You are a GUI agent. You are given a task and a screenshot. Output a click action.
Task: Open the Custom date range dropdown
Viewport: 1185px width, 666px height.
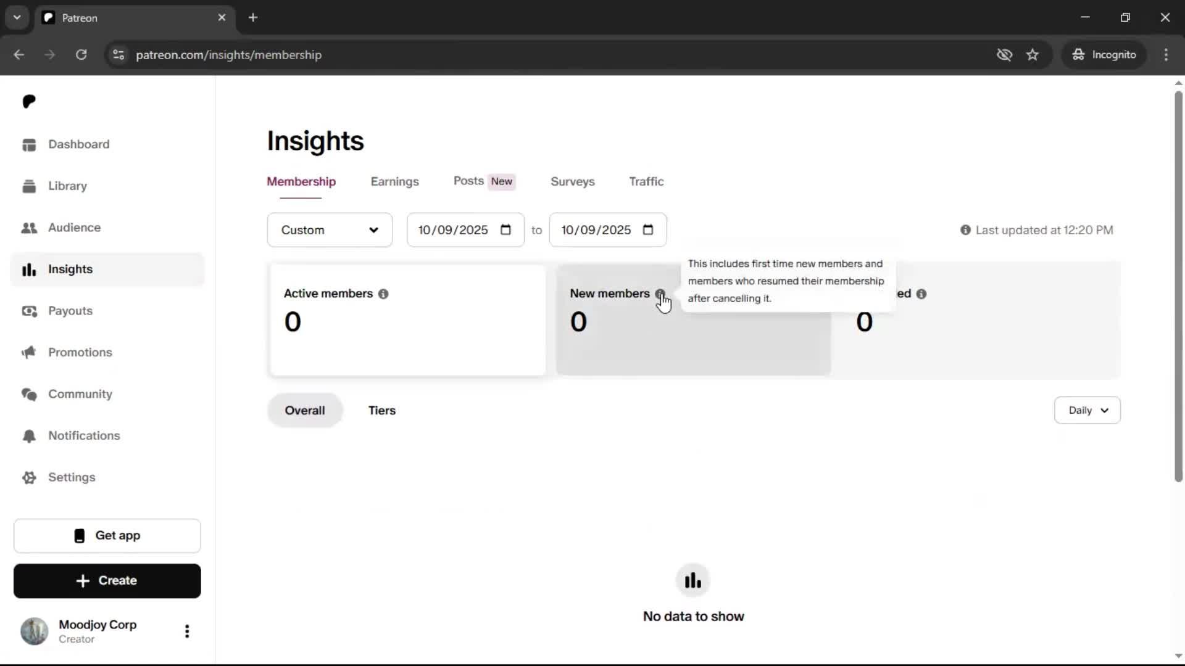tap(330, 230)
